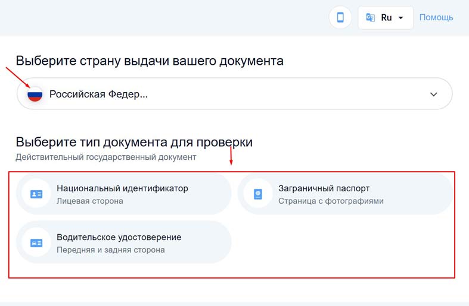Screen dimensions: 469x306
Task: Click the Выберите страну выдачи вашего документа heading
Action: pos(150,61)
